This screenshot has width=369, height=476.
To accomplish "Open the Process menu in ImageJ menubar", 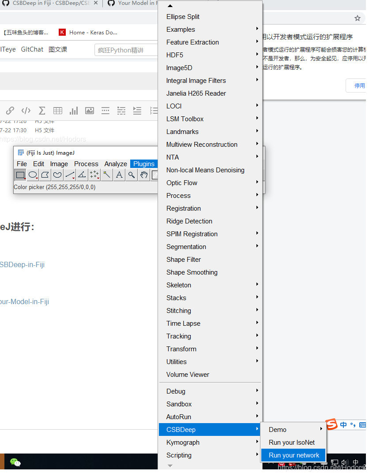I will click(86, 164).
